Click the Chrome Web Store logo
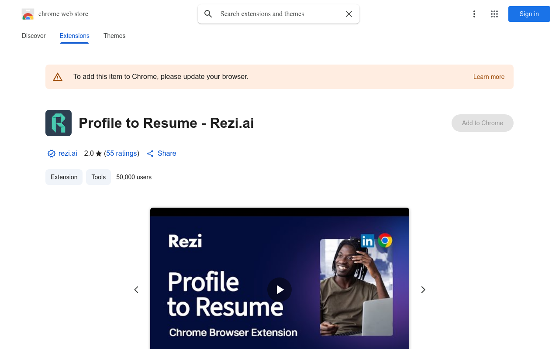This screenshot has height=349, width=559. point(28,14)
